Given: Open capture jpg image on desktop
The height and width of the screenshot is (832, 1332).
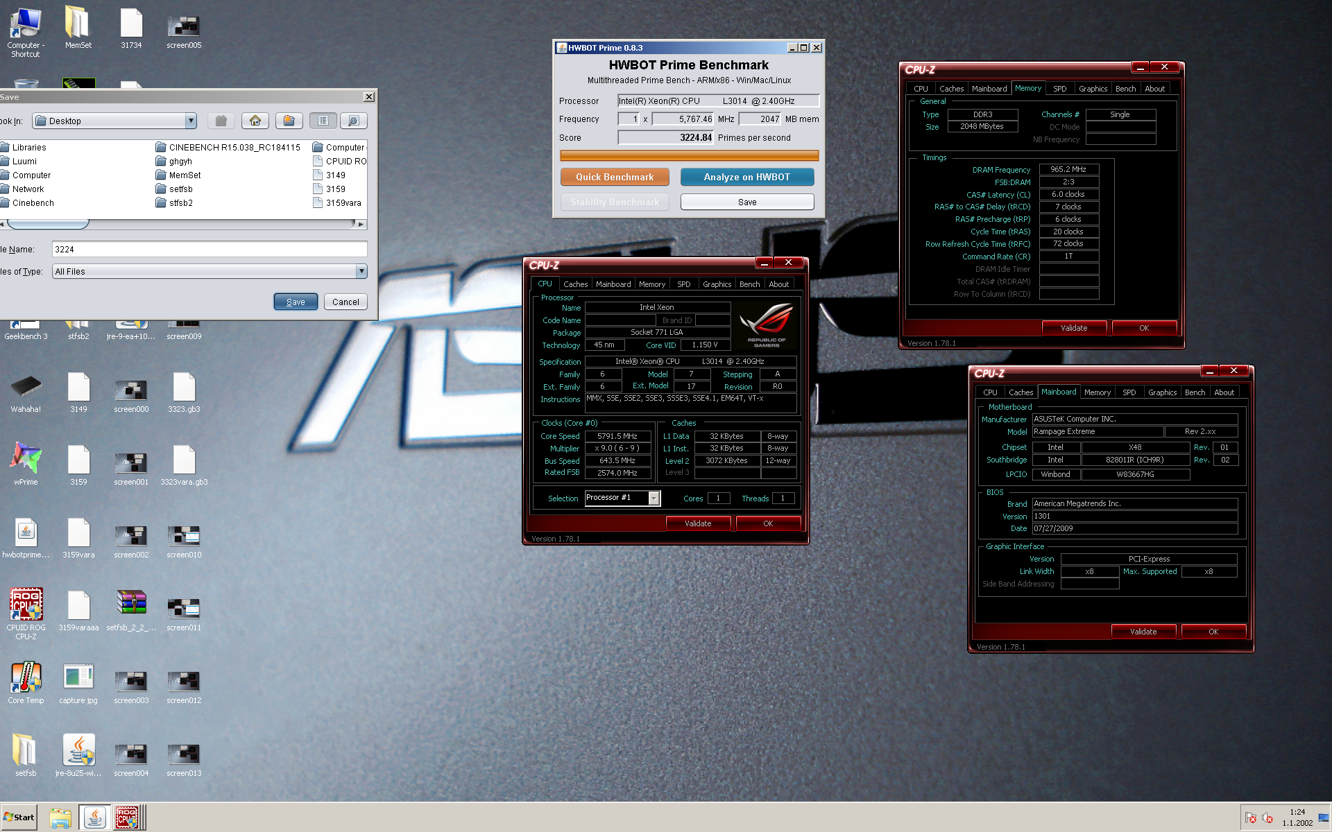Looking at the screenshot, I should click(x=78, y=683).
